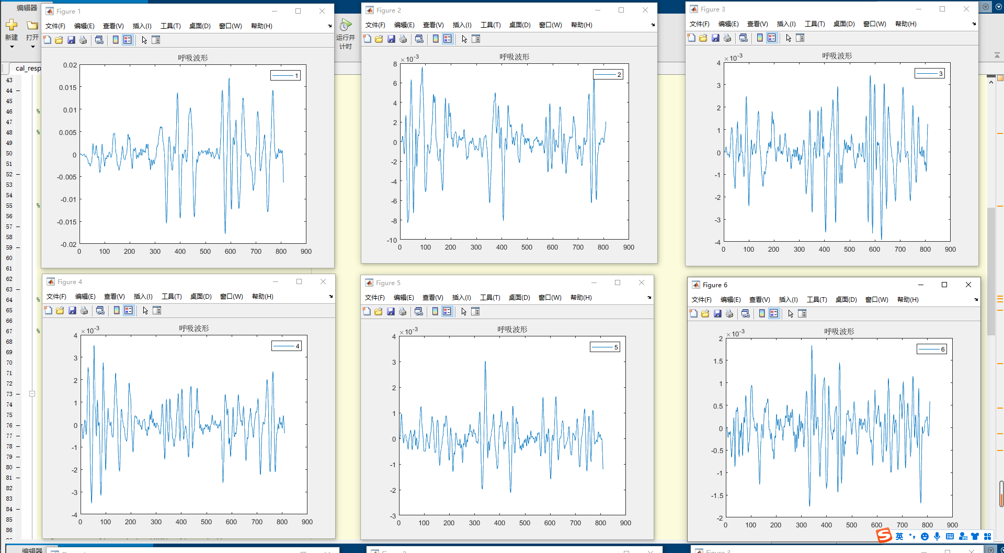The height and width of the screenshot is (553, 1004).
Task: Click New Figure icon in Figure 2 toolbar
Action: [x=367, y=39]
